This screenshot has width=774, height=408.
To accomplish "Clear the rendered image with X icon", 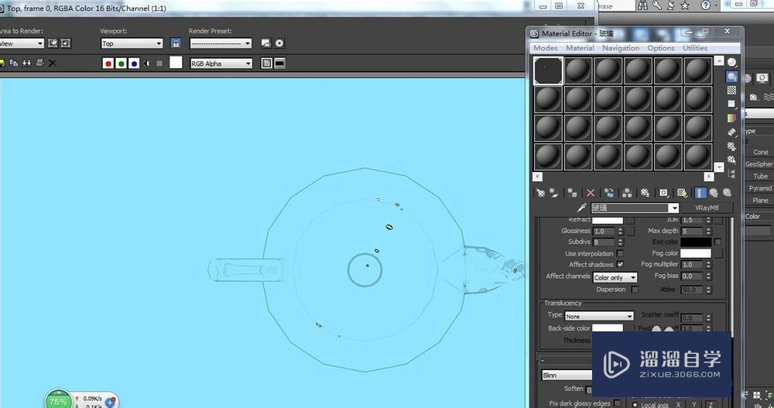I will click(53, 63).
